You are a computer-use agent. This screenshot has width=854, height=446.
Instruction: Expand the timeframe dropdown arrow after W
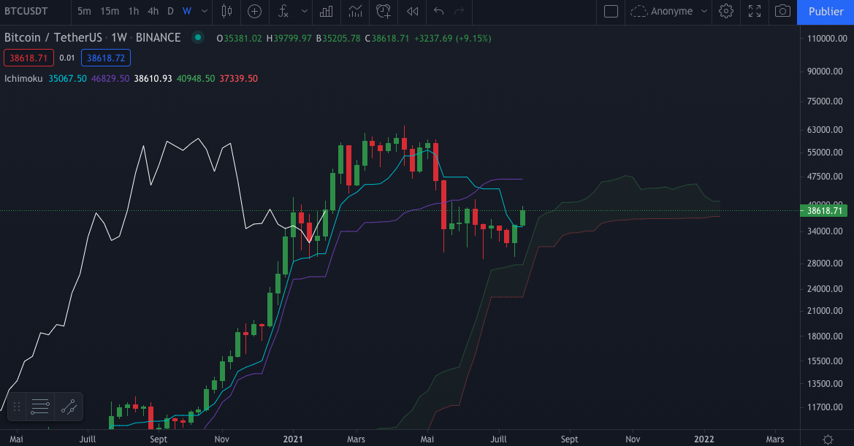pyautogui.click(x=204, y=12)
